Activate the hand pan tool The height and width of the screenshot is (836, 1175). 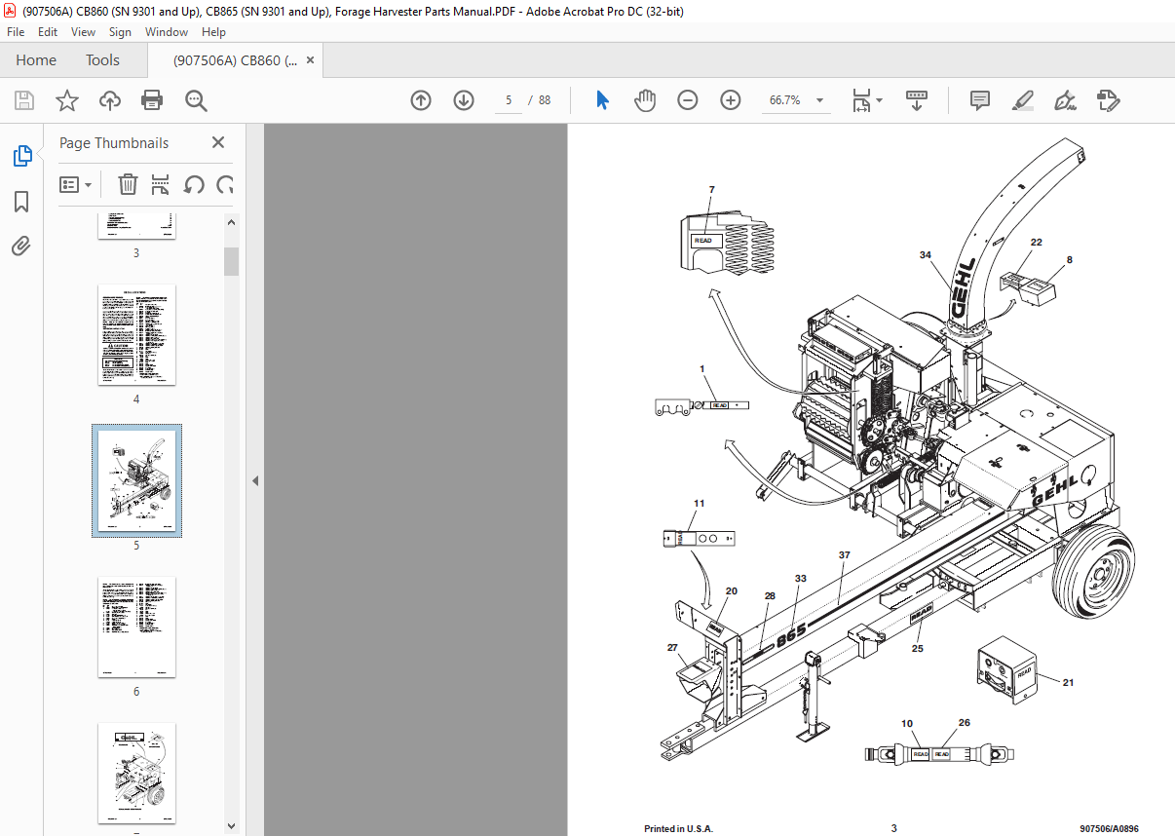[x=644, y=100]
